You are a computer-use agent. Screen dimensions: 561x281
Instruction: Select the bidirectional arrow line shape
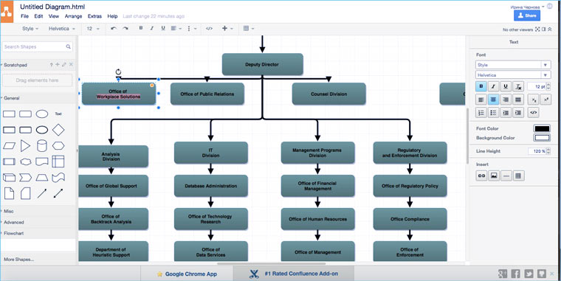(58, 193)
